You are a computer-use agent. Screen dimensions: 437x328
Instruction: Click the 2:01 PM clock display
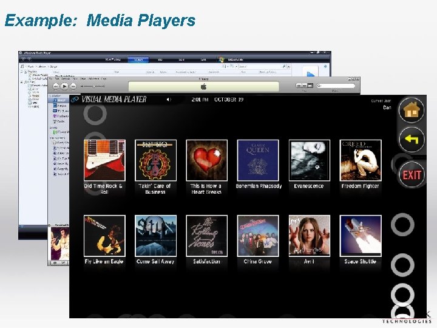coord(200,100)
